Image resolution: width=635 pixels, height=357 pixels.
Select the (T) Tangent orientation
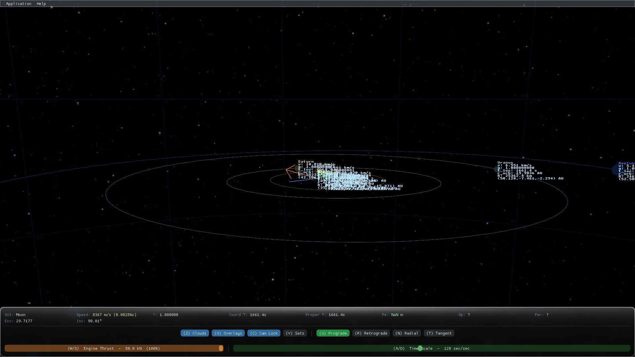coord(439,333)
